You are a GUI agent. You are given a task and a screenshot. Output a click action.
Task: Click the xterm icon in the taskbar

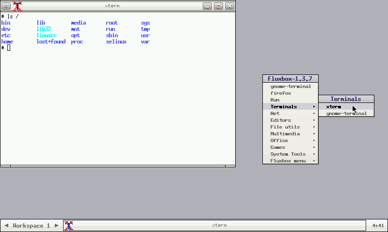pyautogui.click(x=69, y=225)
